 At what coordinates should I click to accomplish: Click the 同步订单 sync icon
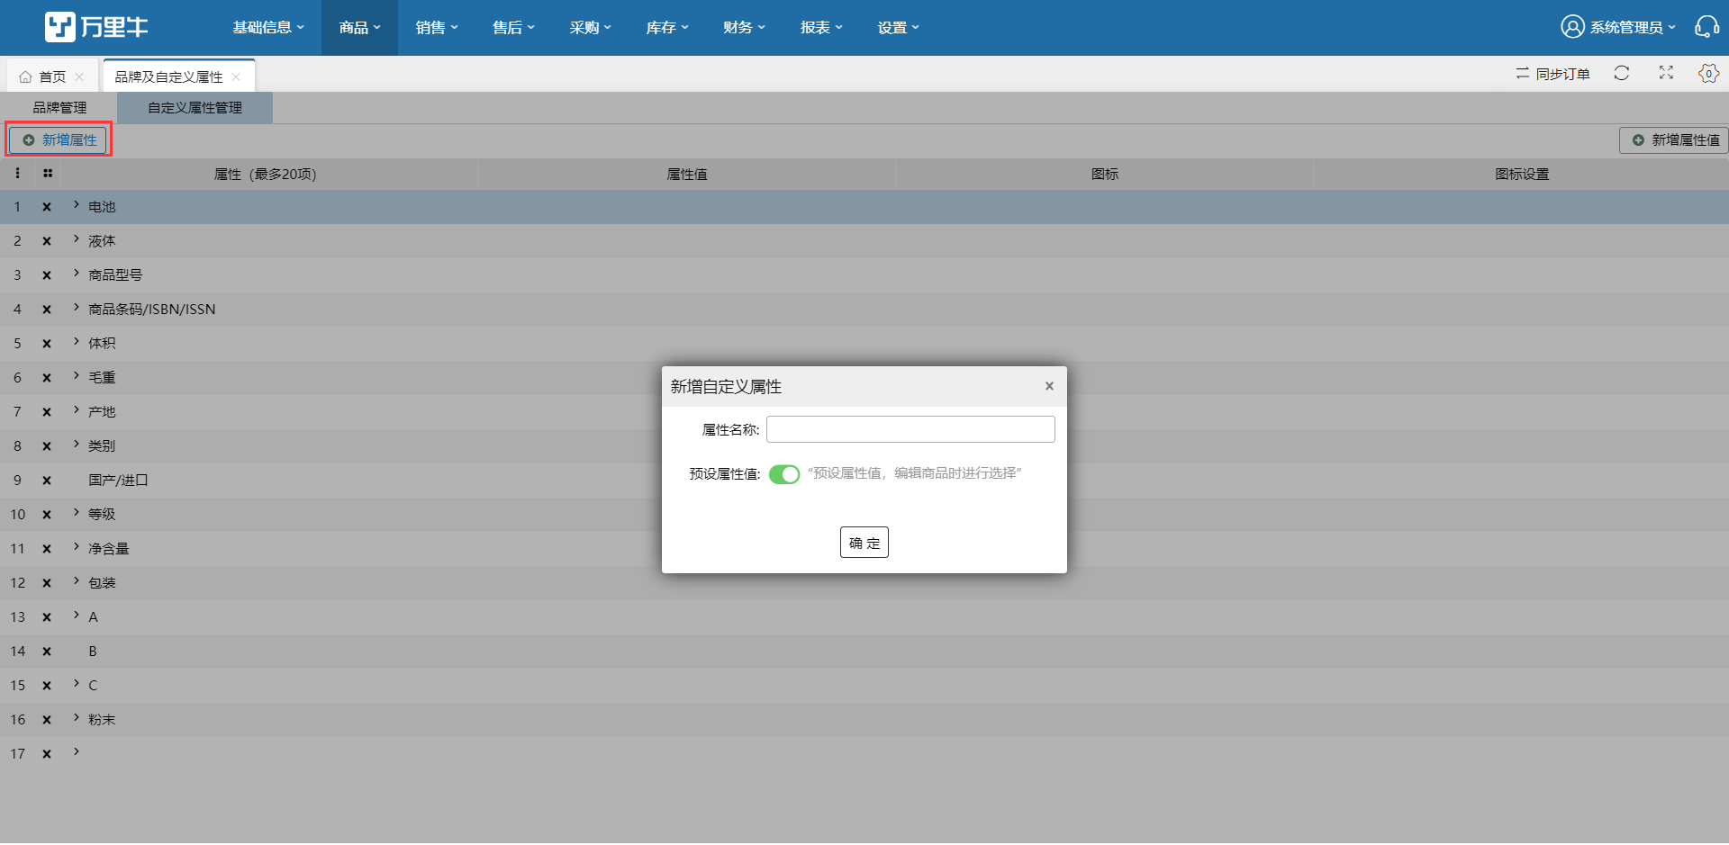(1522, 74)
